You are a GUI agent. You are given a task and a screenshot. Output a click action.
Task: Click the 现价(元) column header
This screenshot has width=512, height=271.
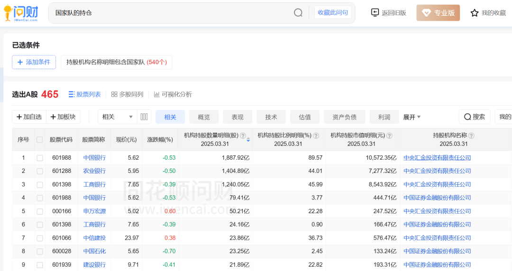(x=127, y=140)
